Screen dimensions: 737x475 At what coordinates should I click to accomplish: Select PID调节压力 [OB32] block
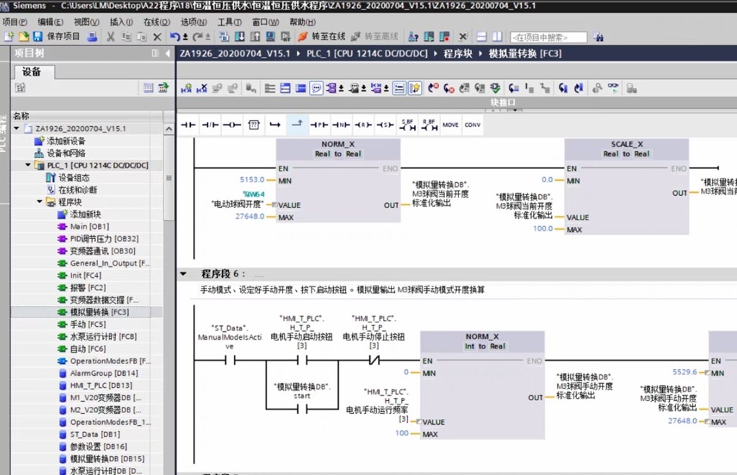tap(104, 239)
